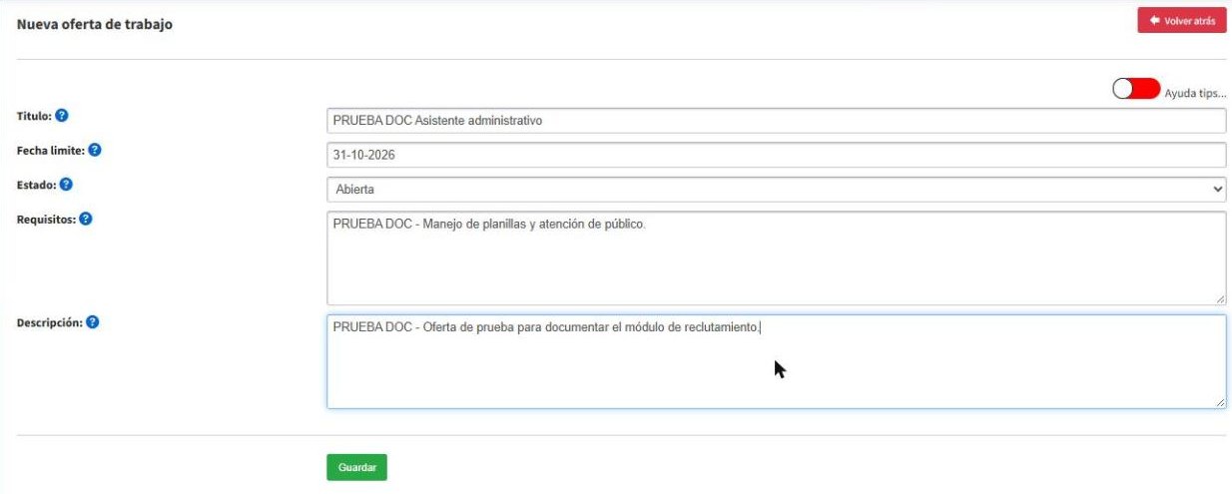Click the help icon next to Titulo

click(x=62, y=116)
